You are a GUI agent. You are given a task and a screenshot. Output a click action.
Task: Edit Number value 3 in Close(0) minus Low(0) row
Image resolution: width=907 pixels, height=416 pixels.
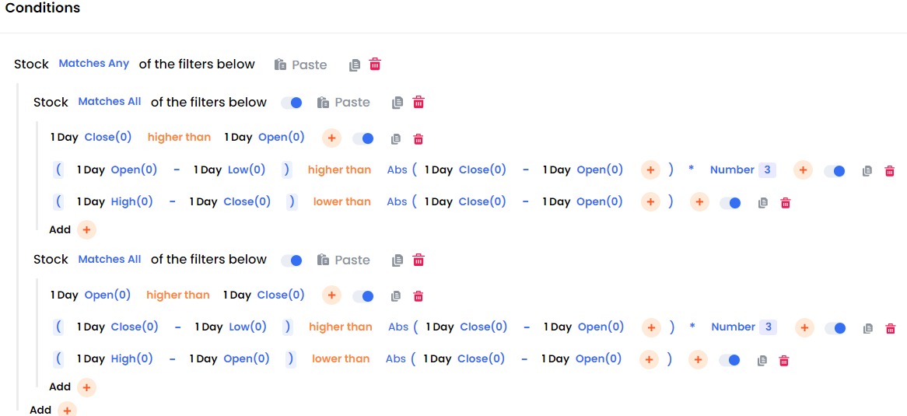tap(769, 327)
